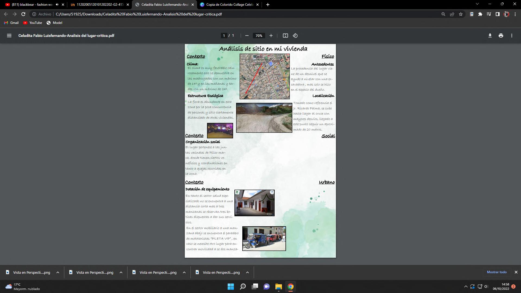Rotate the PDF counterclockwise
Image resolution: width=521 pixels, height=293 pixels.
295,36
